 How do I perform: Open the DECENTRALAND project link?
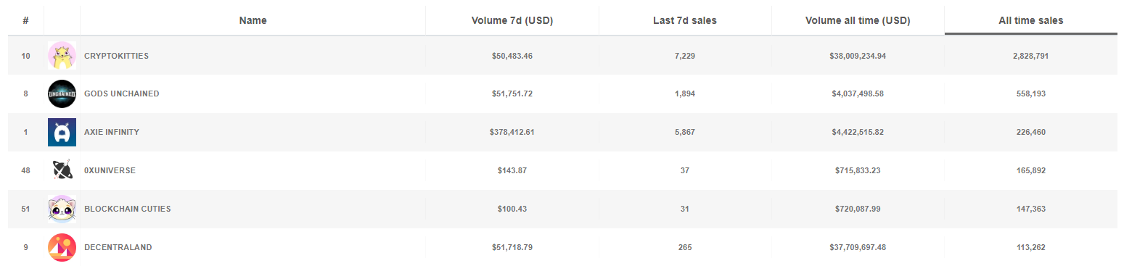[118, 247]
